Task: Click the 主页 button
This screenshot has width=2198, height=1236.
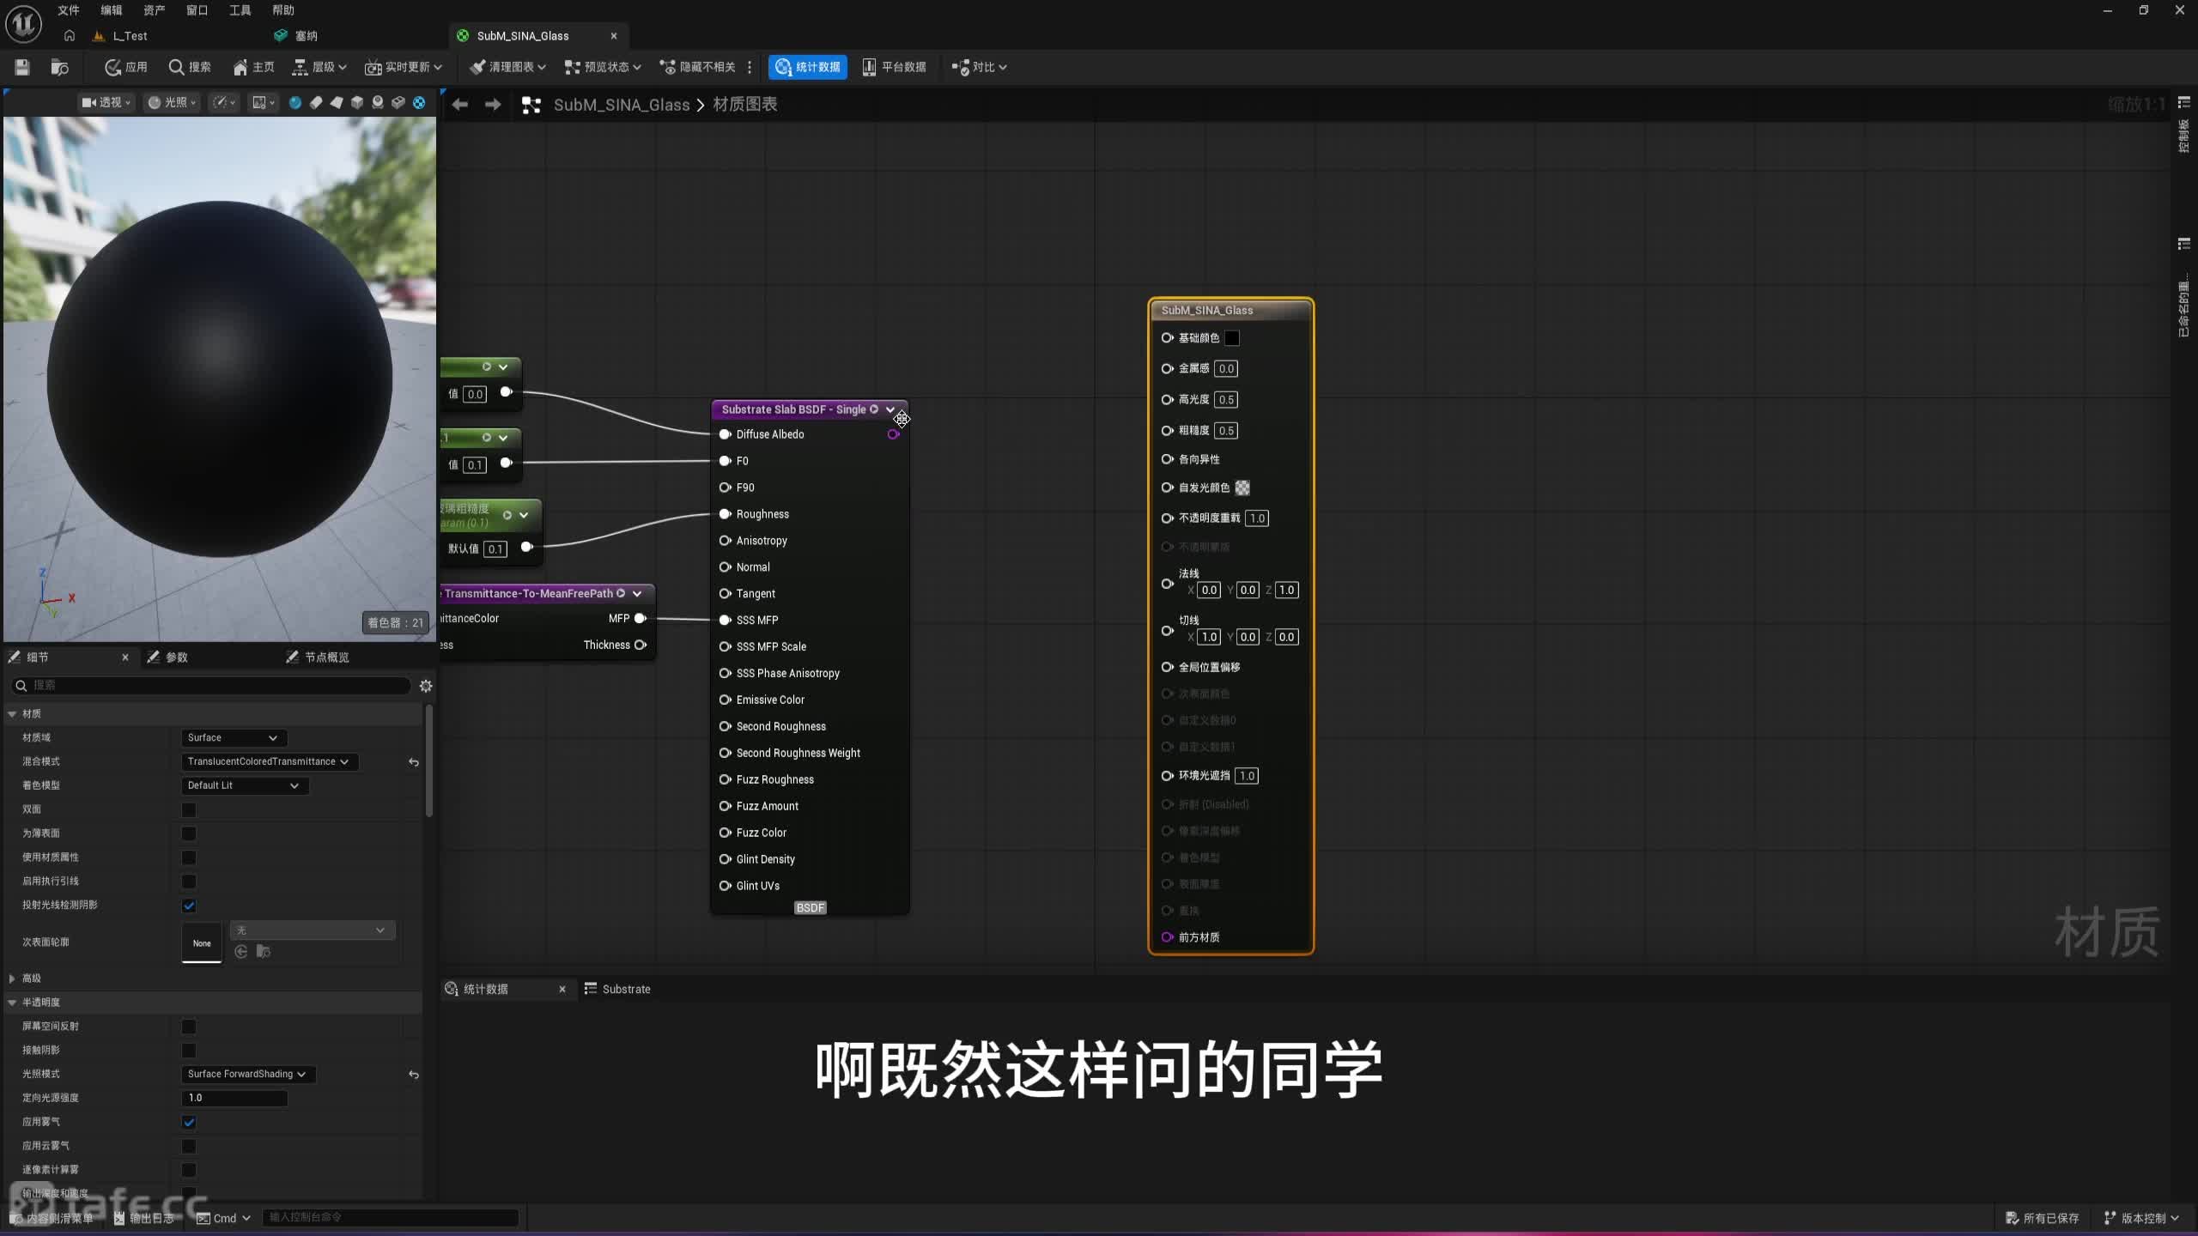Action: click(x=253, y=67)
